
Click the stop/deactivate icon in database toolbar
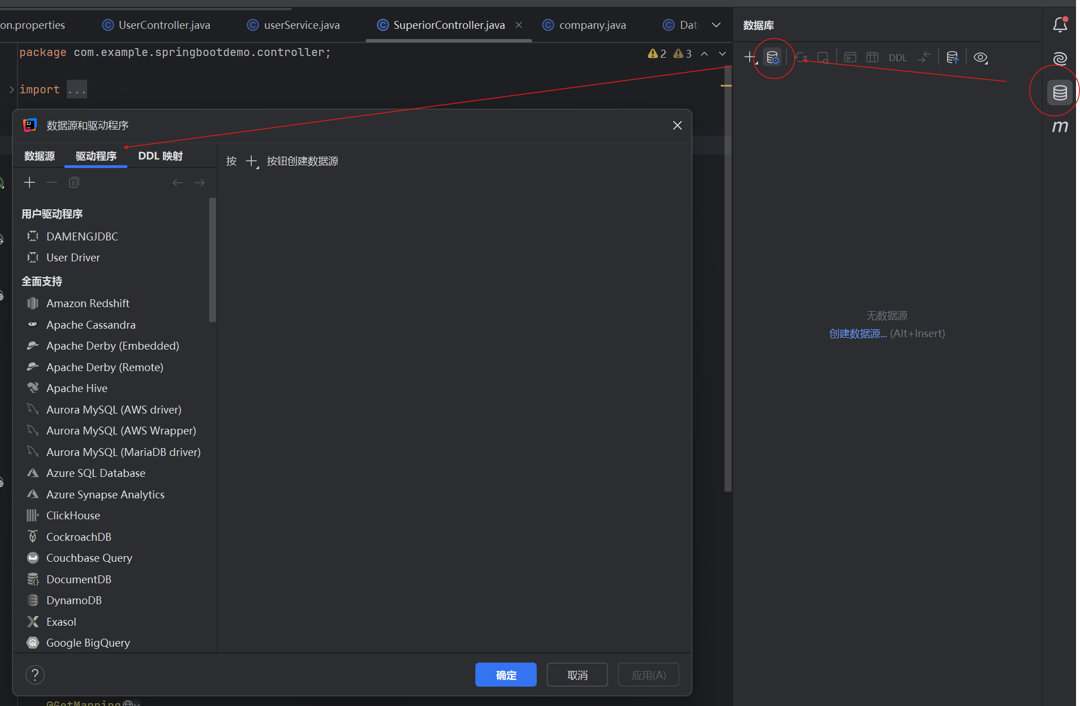[823, 57]
